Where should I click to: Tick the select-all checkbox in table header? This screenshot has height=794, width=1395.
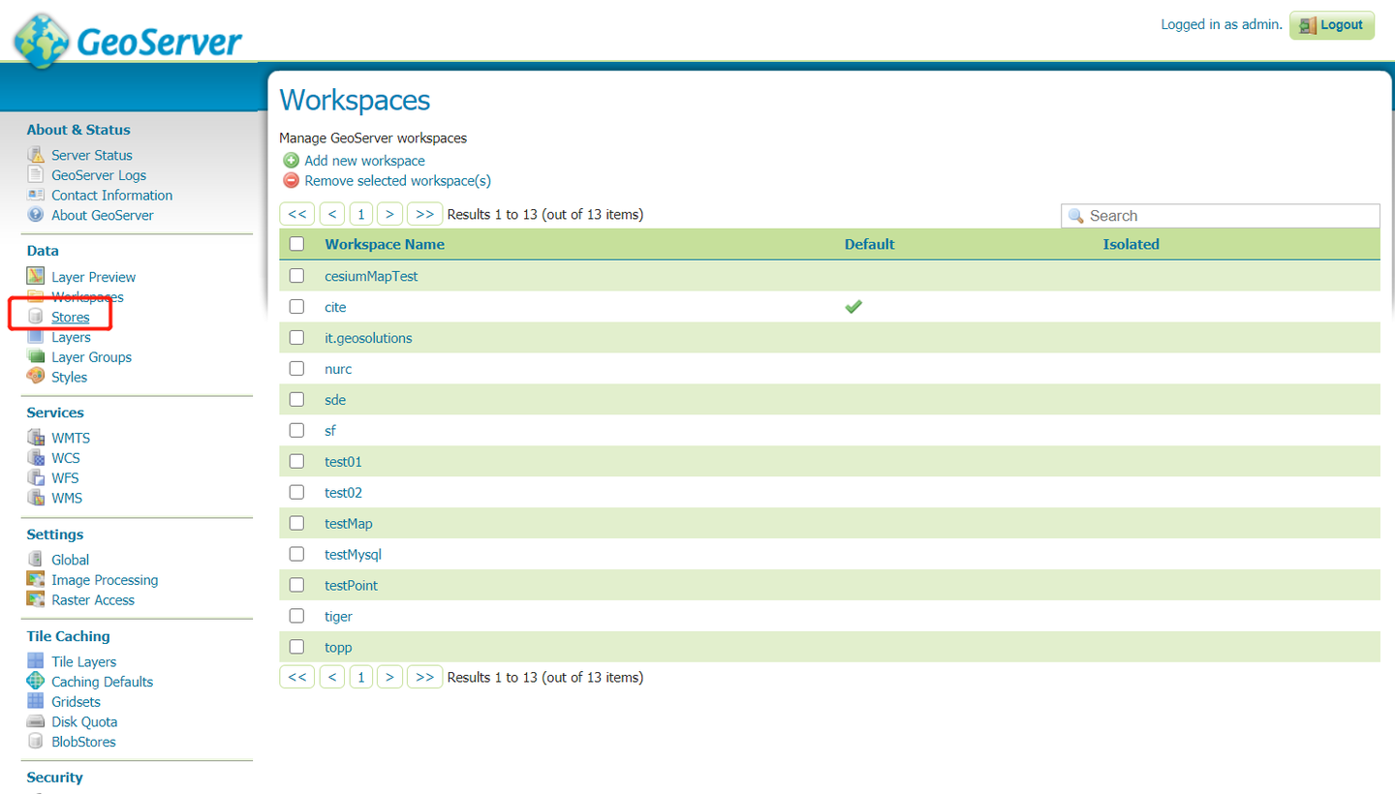(x=297, y=244)
